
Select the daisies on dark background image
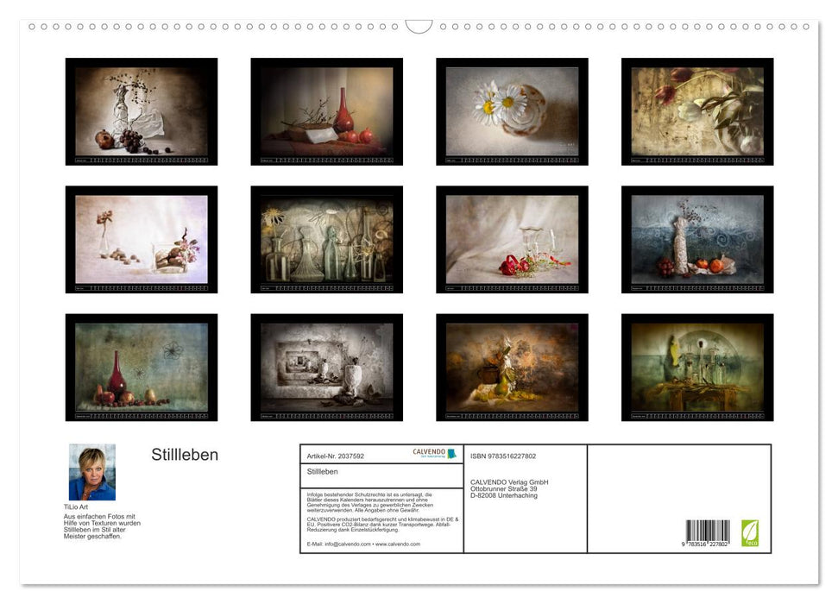click(510, 110)
